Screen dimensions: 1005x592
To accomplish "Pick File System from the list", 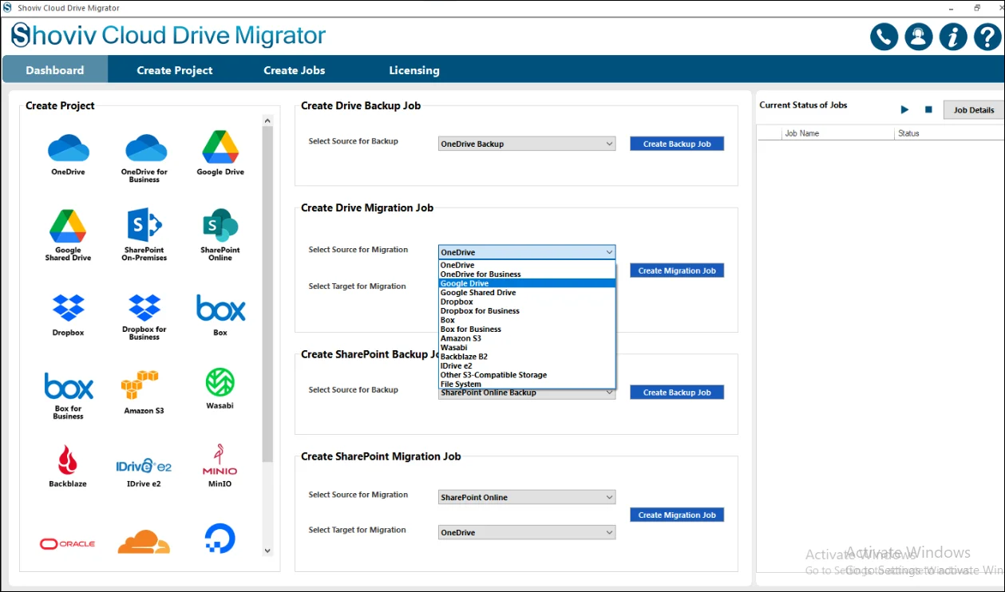I will click(x=527, y=384).
